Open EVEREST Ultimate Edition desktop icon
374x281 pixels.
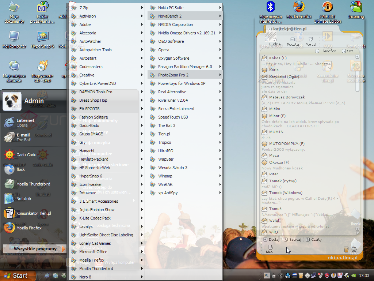click(327, 12)
